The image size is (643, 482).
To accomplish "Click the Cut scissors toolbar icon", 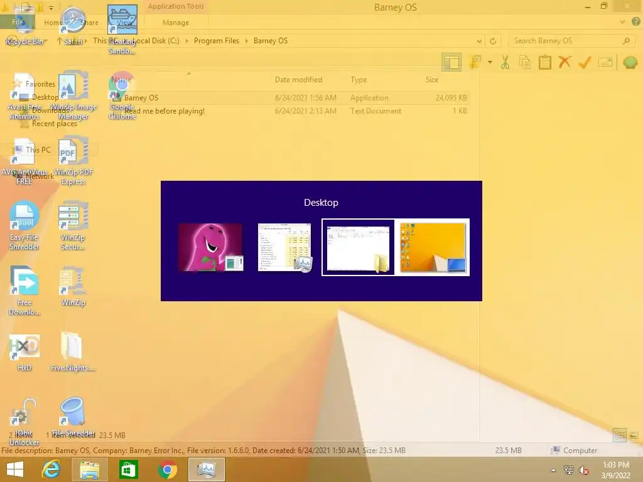I will tap(505, 62).
